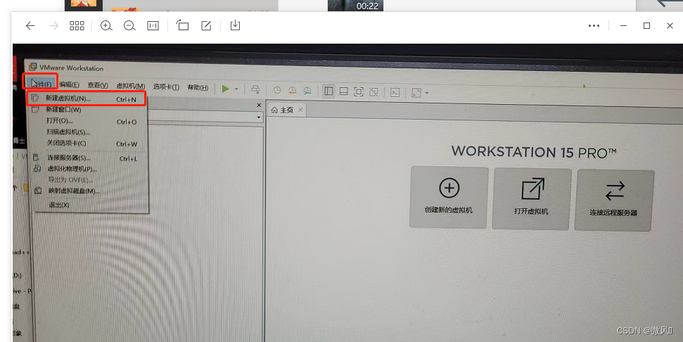Open the 编辑(E) menu

69,84
